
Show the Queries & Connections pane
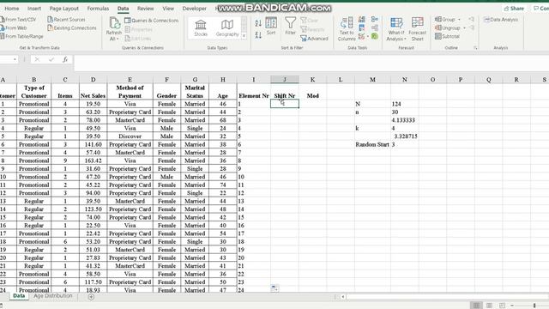(x=152, y=21)
